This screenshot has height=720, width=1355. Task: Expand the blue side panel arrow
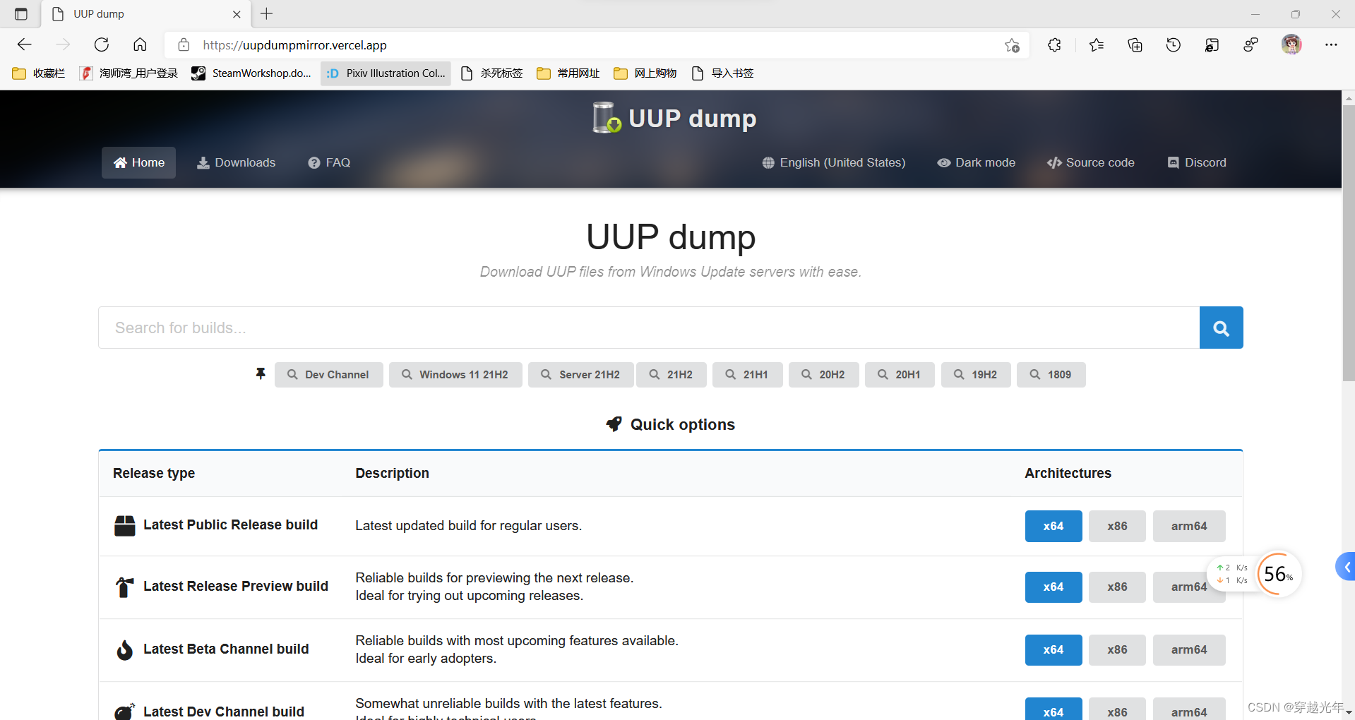[1347, 567]
